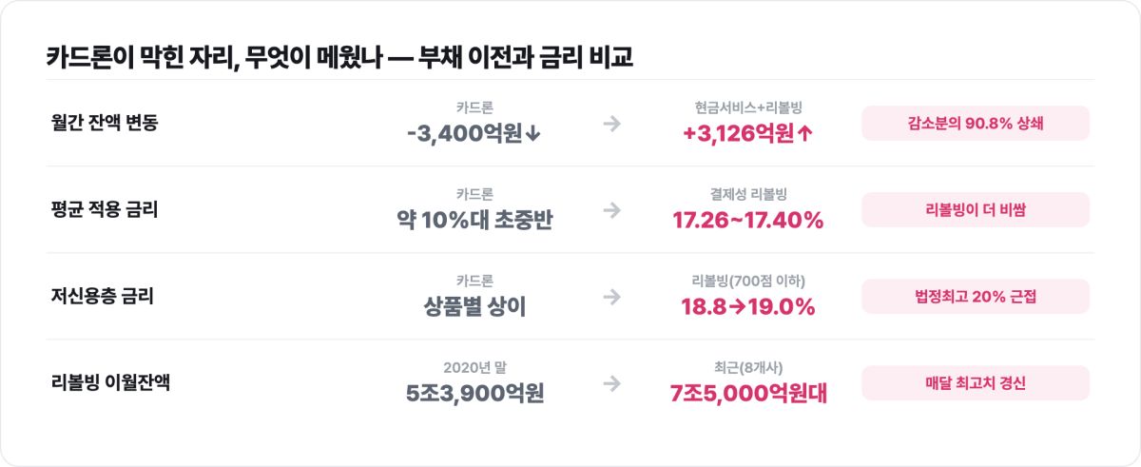Click the 법정최고 20% 근접 badge
Screen dimensions: 1141x467
(x=976, y=297)
